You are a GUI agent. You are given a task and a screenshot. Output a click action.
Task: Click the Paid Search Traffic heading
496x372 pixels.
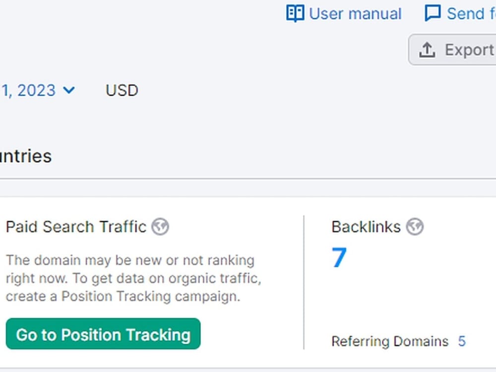[x=76, y=227]
